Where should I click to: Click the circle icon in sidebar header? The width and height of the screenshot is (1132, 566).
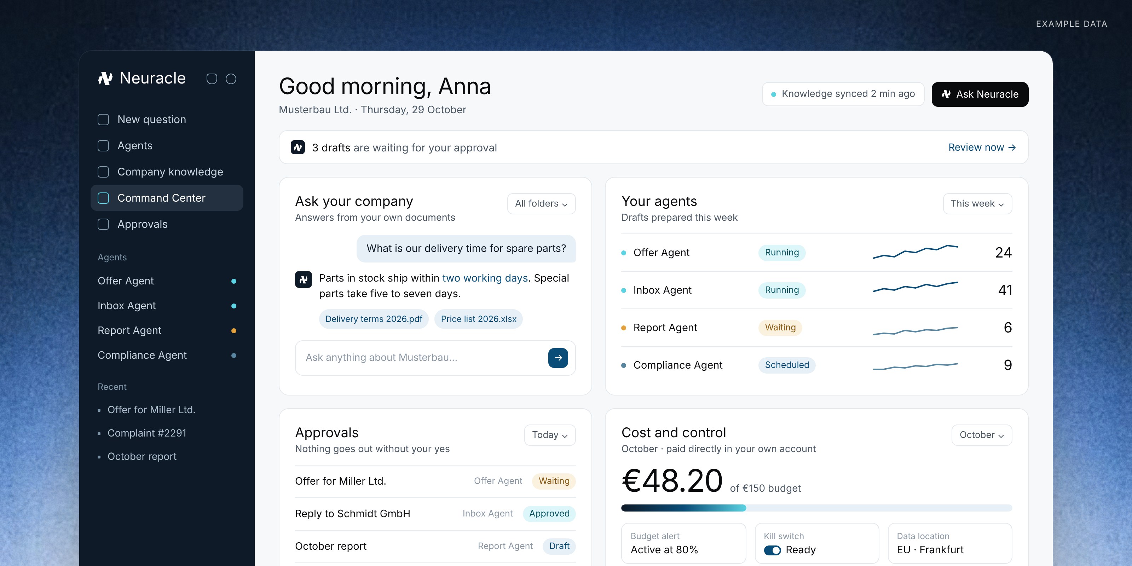pyautogui.click(x=231, y=79)
